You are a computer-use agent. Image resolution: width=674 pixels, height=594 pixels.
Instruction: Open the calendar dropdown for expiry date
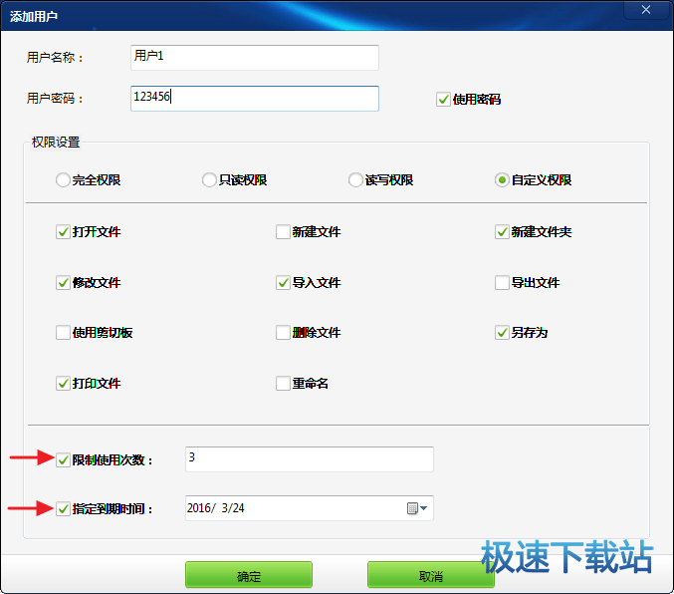click(x=417, y=508)
